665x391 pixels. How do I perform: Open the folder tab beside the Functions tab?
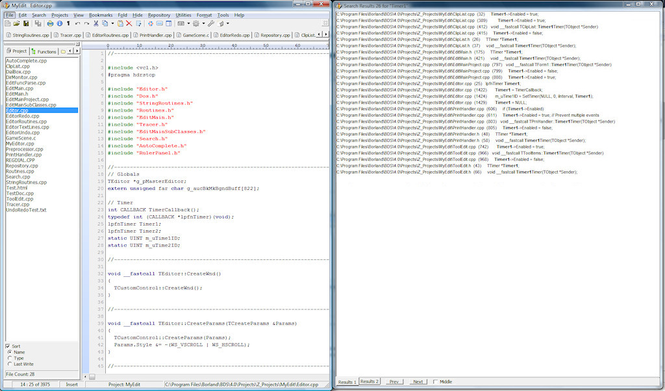[x=63, y=51]
